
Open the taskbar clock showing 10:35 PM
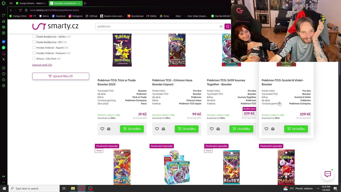(x=326, y=189)
